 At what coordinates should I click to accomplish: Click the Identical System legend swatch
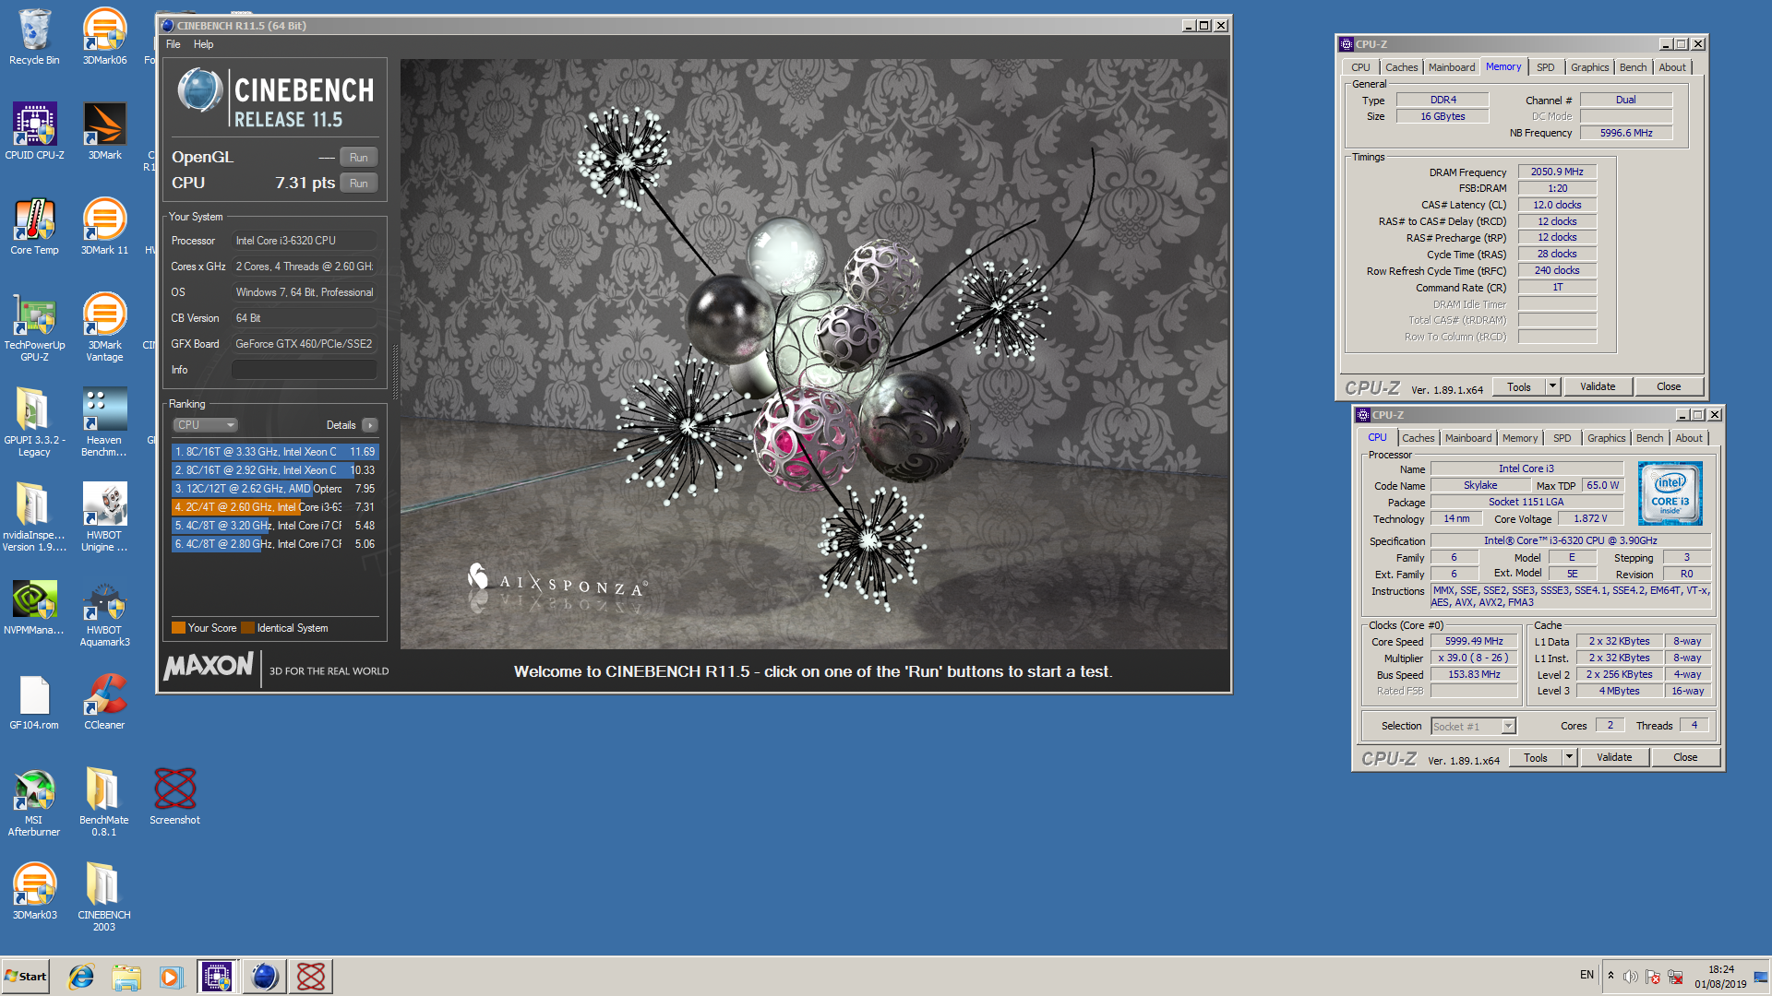tap(247, 628)
